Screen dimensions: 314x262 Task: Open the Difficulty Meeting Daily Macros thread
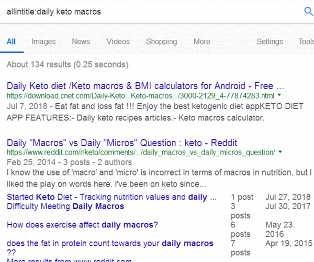tap(65, 206)
